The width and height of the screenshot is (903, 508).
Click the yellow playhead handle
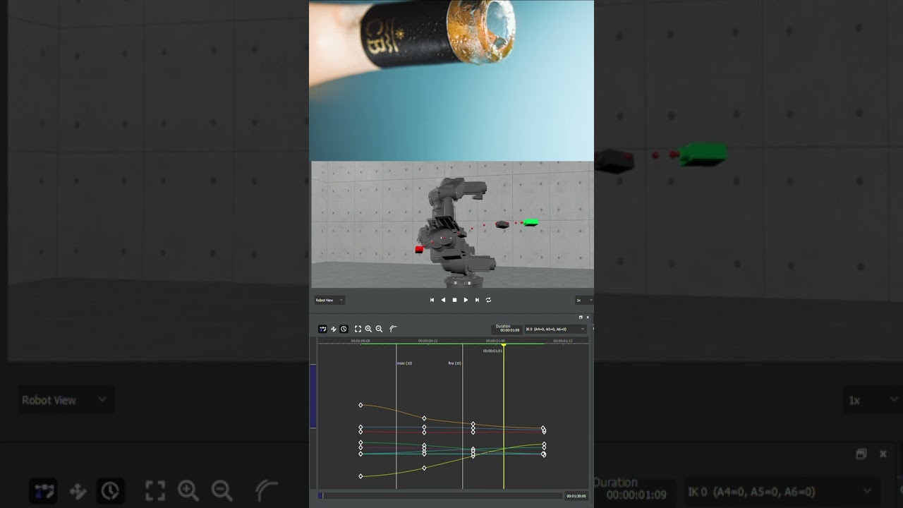[x=504, y=345]
